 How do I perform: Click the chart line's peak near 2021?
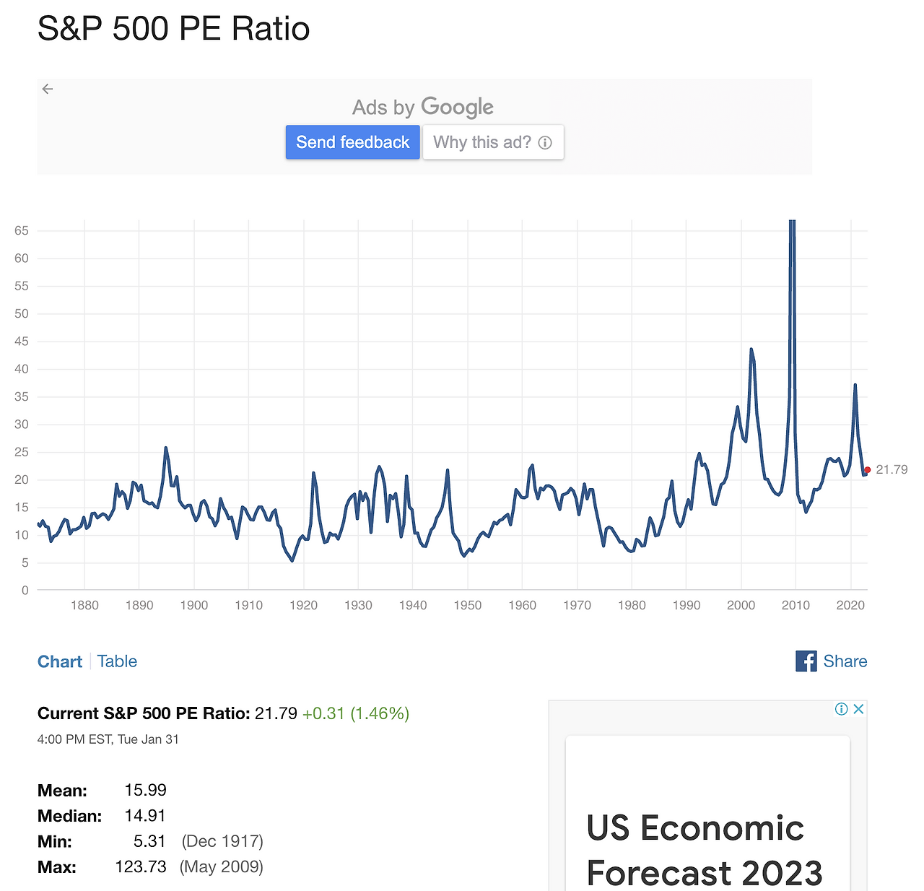point(855,385)
